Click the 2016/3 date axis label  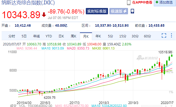click(x=45, y=103)
